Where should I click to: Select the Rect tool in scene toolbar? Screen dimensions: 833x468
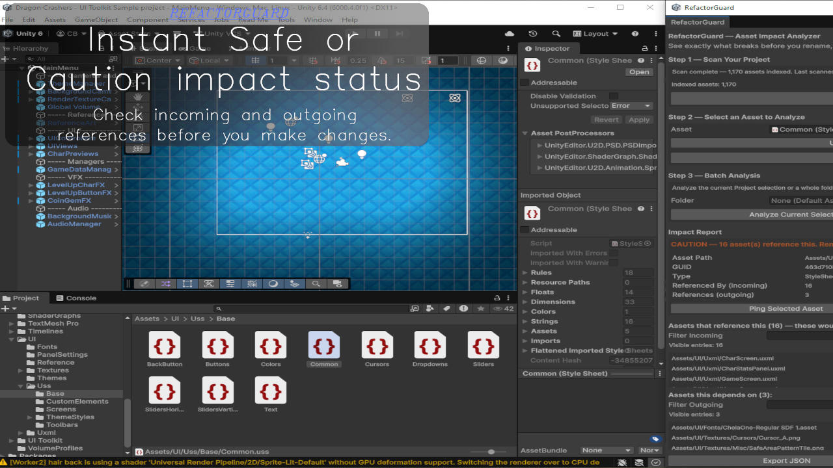(x=187, y=283)
